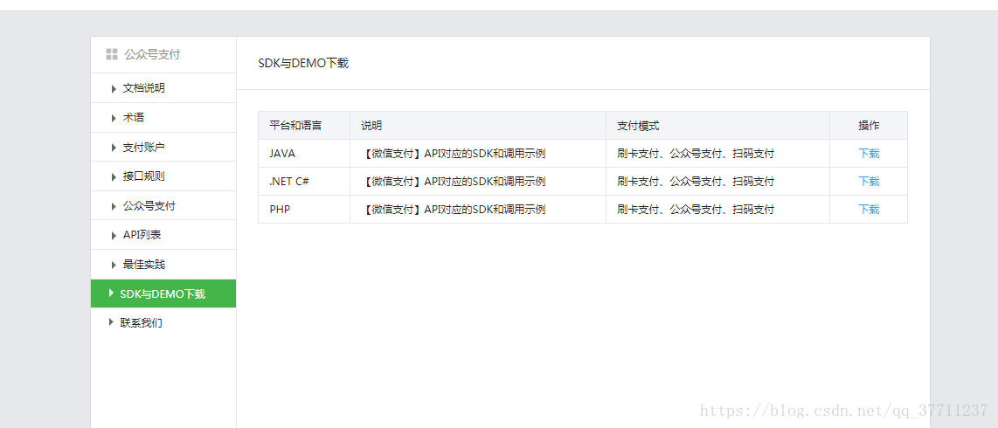
Task: Expand the 支付账户 disclosure arrow
Action: pyautogui.click(x=114, y=148)
